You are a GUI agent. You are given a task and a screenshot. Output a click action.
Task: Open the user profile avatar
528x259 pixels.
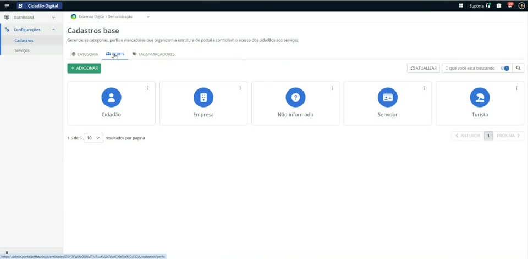[x=521, y=5]
